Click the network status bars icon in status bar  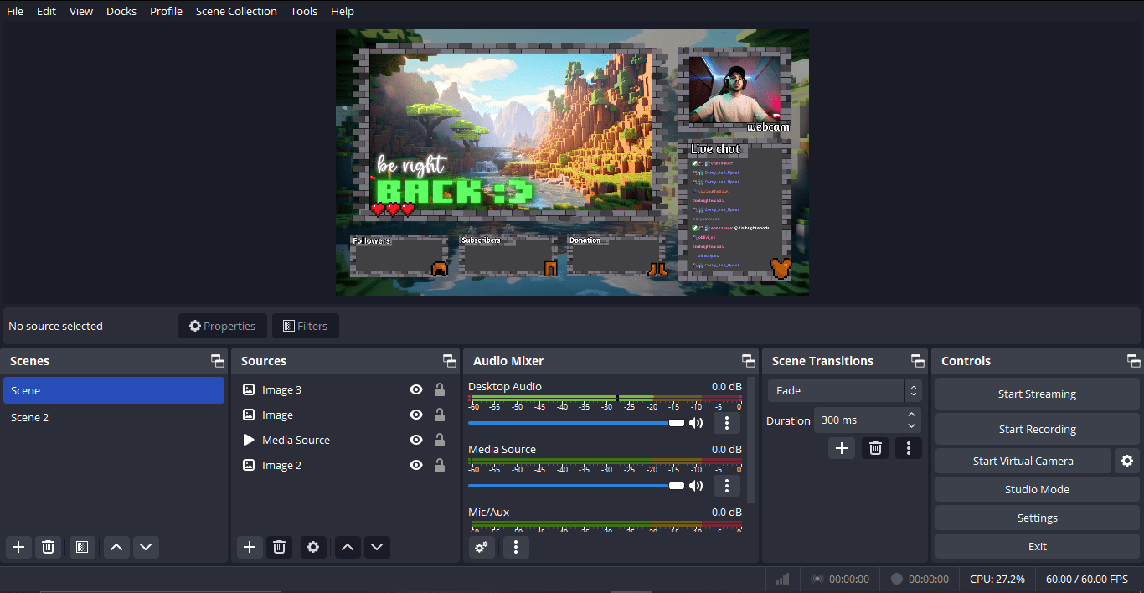click(x=783, y=579)
